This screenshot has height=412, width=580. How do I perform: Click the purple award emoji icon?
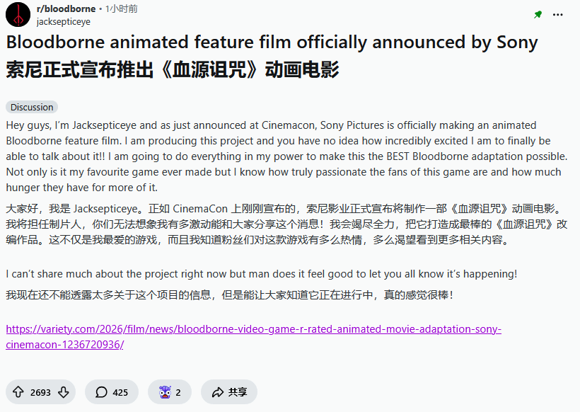tap(165, 392)
